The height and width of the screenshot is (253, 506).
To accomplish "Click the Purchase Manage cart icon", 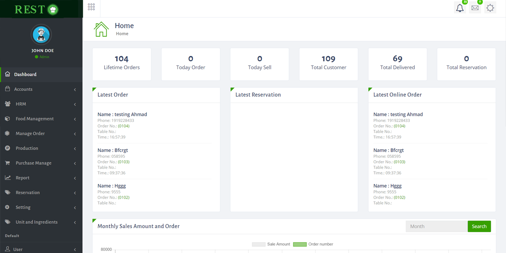I will click(x=8, y=163).
